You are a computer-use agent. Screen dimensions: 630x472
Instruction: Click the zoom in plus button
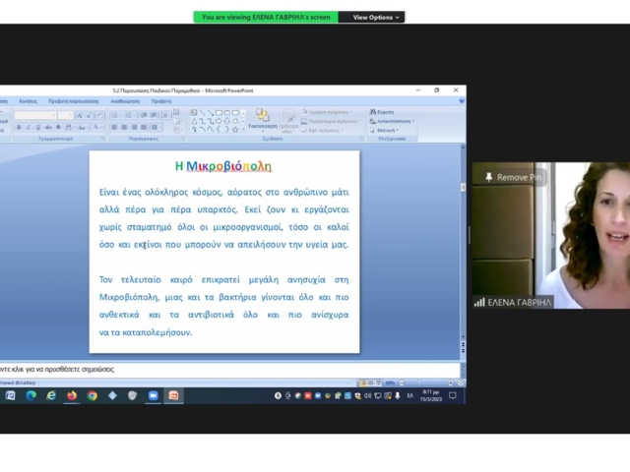pyautogui.click(x=451, y=383)
